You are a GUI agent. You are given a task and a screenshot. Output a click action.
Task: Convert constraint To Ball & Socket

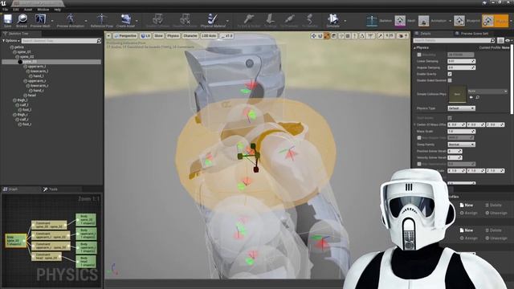point(249,19)
